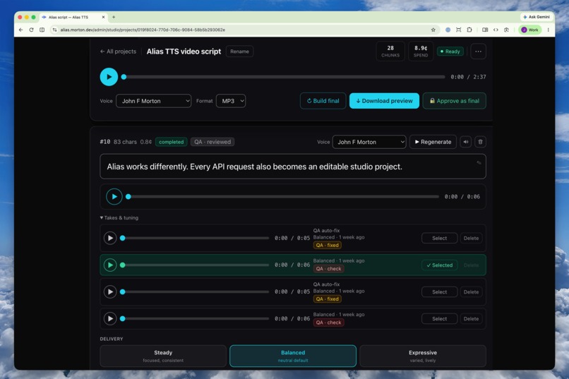
Task: Select the second QA auto-fix take
Action: pos(439,292)
